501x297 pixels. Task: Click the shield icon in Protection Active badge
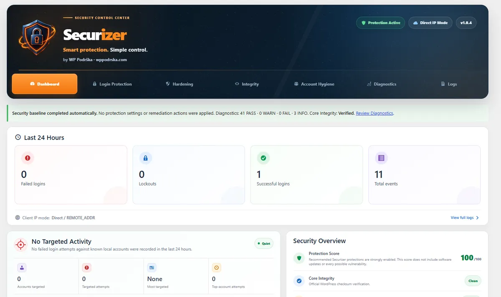tap(364, 23)
